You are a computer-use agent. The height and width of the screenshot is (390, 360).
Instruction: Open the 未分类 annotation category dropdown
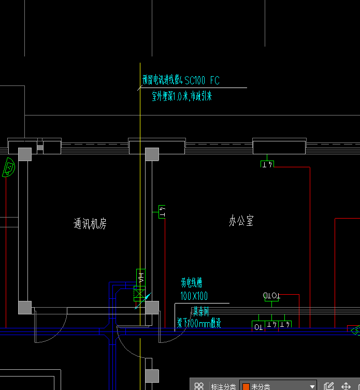coord(278,386)
